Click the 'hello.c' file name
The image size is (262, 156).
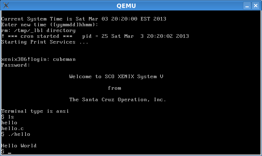pyautogui.click(x=13, y=128)
